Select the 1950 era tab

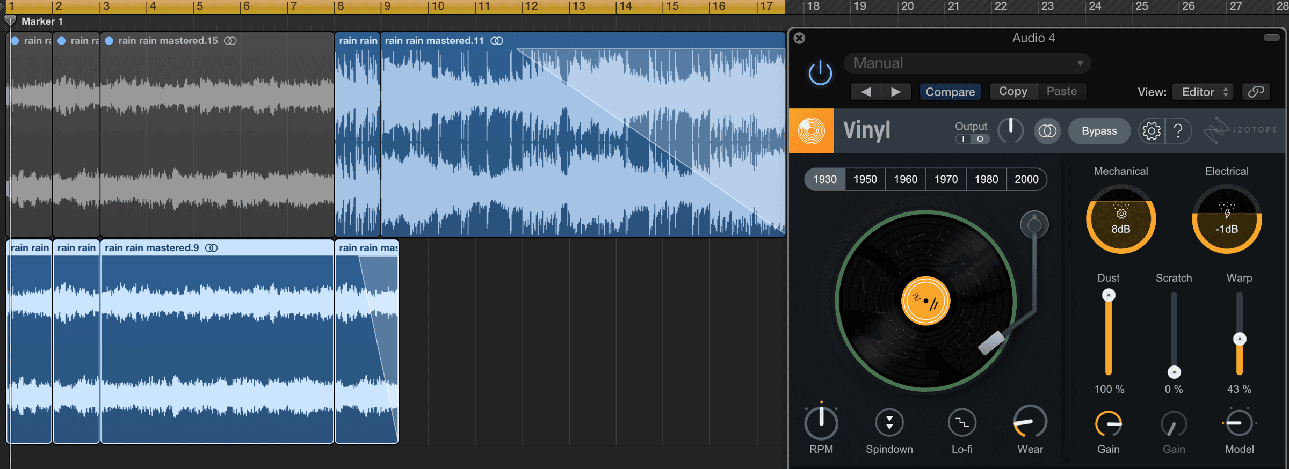[x=865, y=179]
